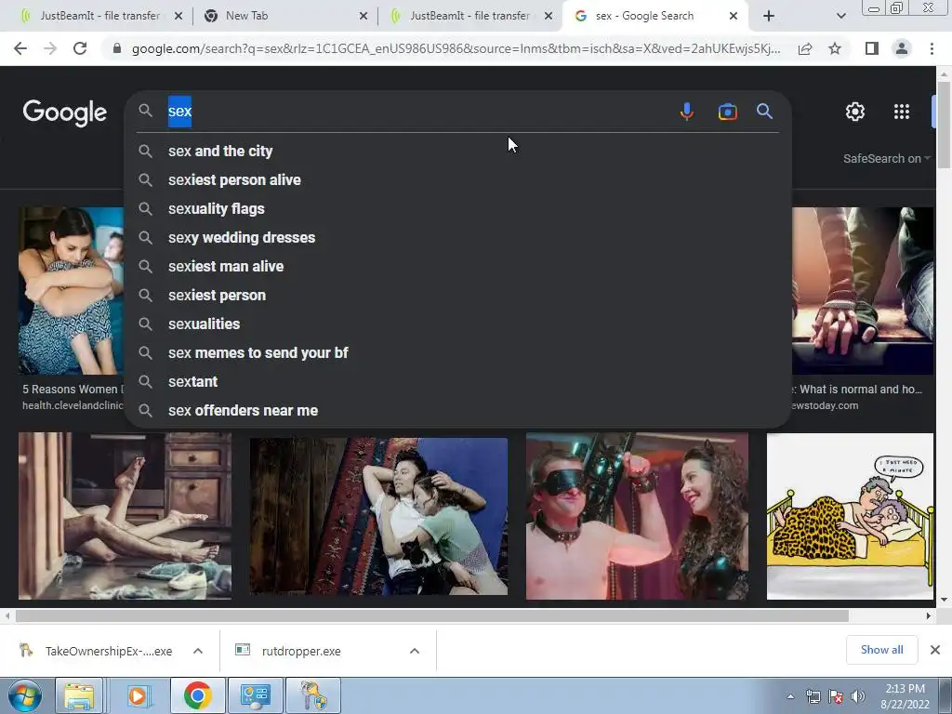Open health.clevelandclinic source link
This screenshot has width=952, height=714.
[73, 405]
